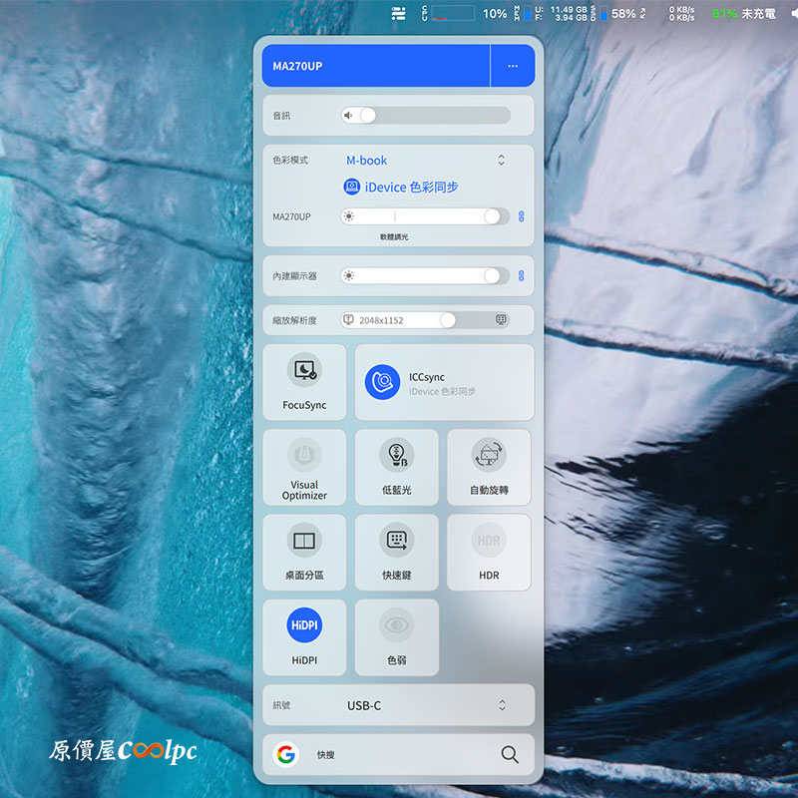Click the speaker icon in 音訊 slider

[x=349, y=115]
